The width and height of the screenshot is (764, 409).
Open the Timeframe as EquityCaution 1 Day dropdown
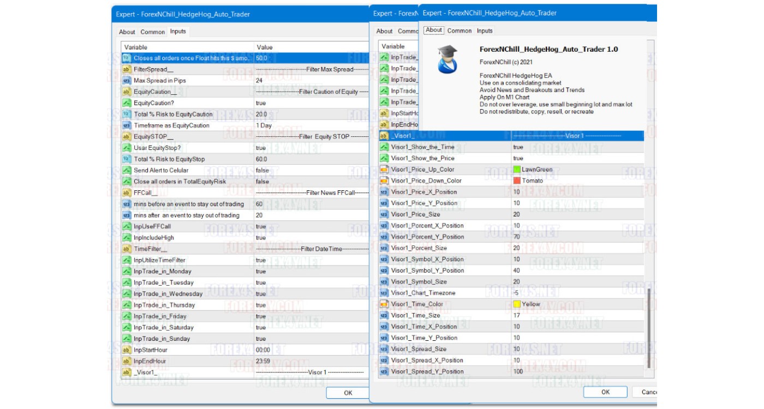(x=311, y=125)
